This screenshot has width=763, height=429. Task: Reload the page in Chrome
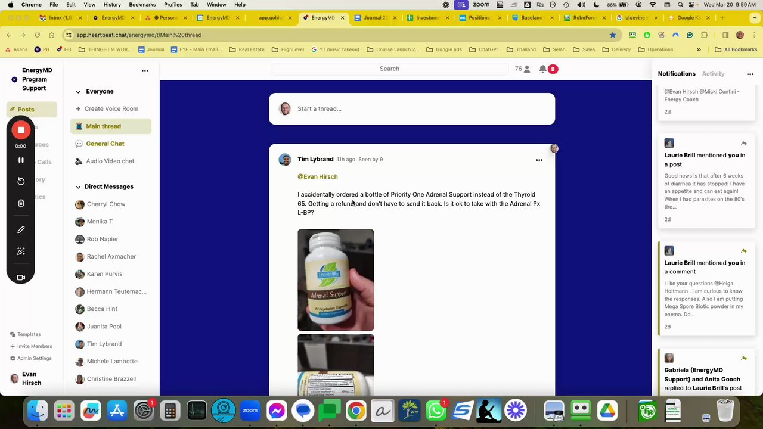click(37, 35)
